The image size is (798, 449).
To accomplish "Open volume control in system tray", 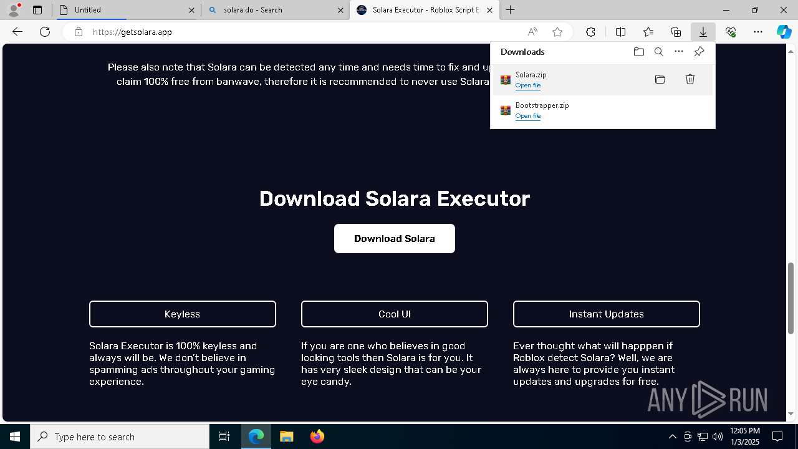I will (x=718, y=437).
